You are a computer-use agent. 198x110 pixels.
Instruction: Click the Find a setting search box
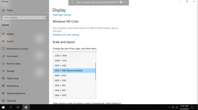click(24, 18)
